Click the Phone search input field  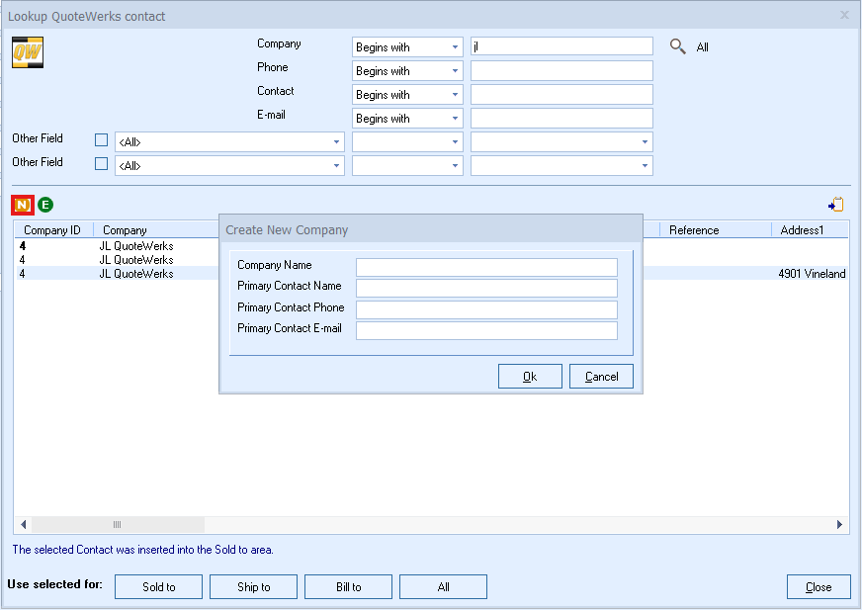pyautogui.click(x=561, y=70)
